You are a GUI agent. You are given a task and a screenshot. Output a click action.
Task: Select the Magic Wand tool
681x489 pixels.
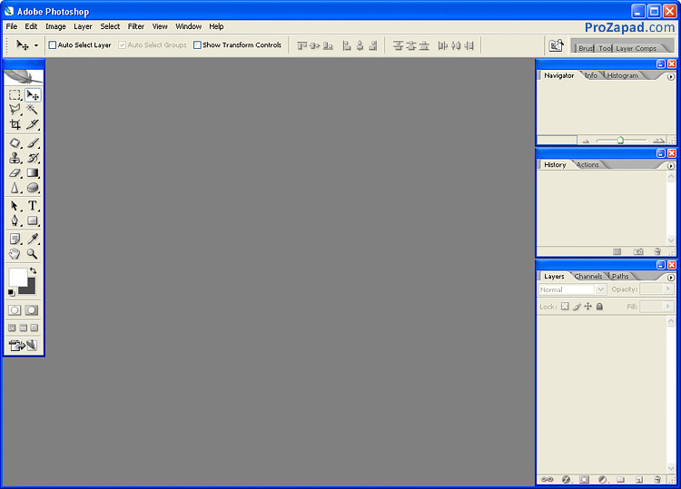click(33, 110)
